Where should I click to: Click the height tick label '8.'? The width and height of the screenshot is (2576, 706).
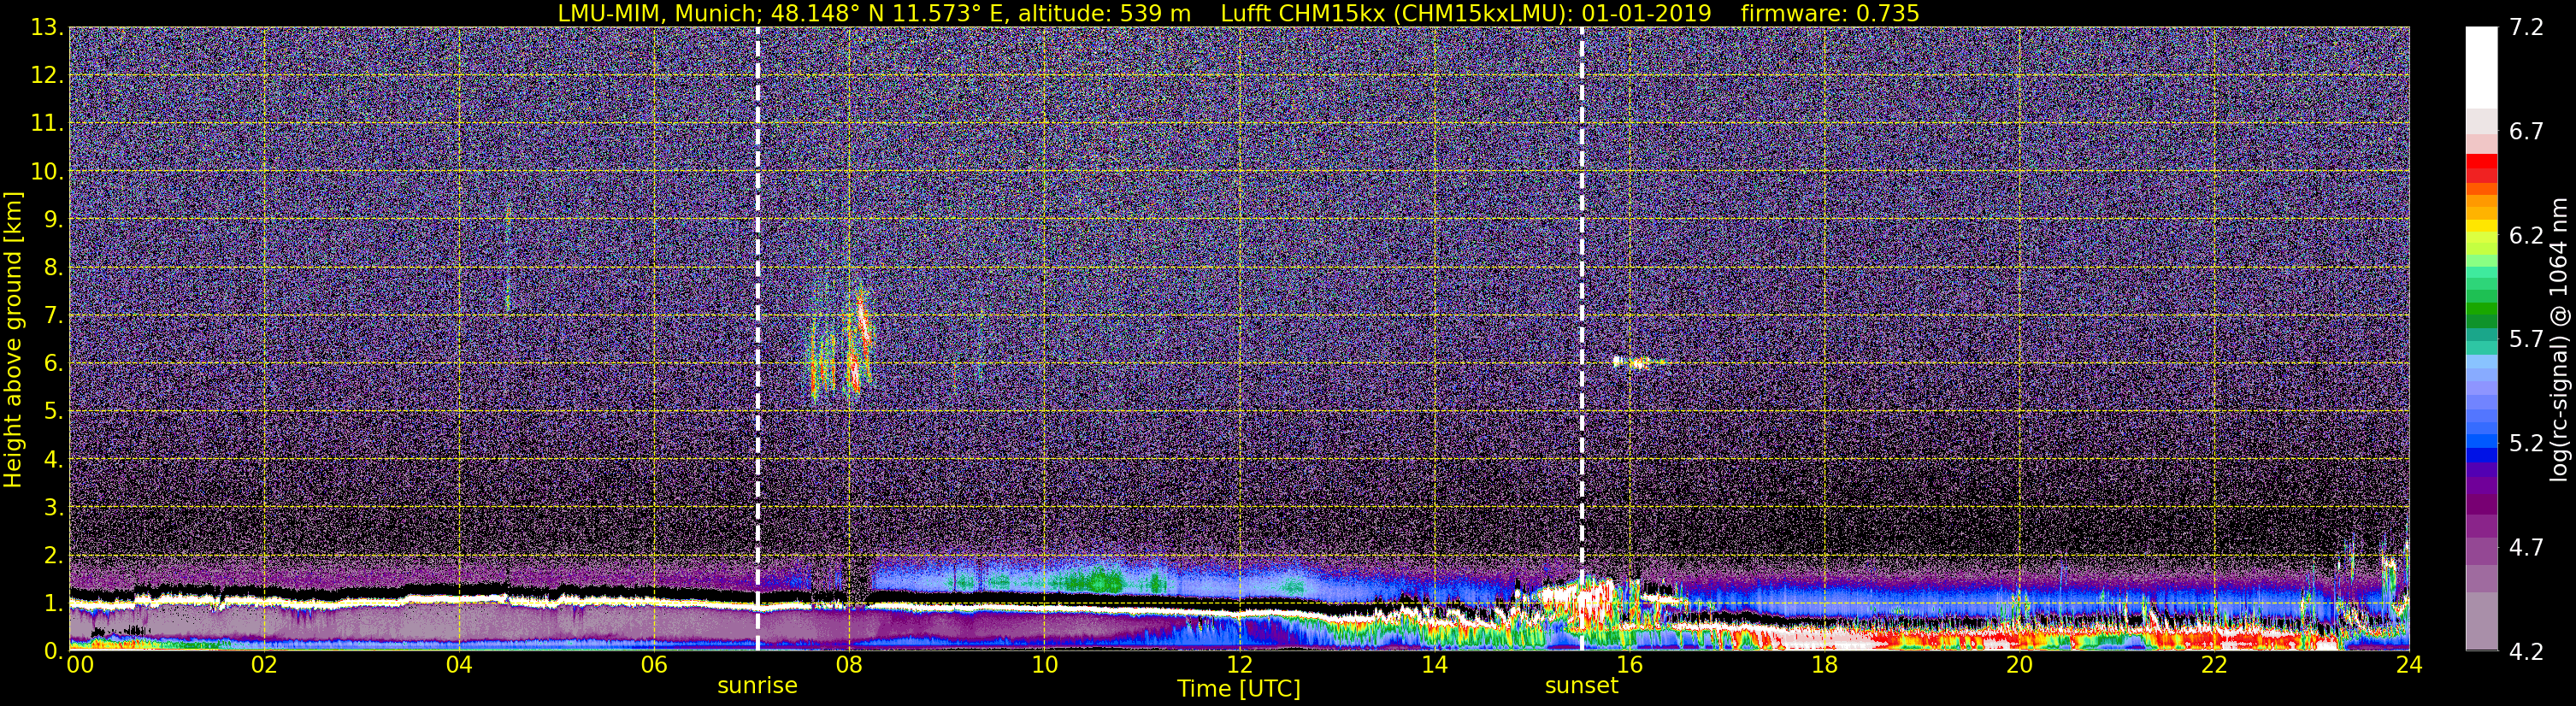click(53, 267)
